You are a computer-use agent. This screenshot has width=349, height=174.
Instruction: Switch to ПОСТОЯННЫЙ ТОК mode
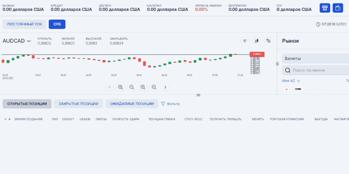(x=24, y=24)
